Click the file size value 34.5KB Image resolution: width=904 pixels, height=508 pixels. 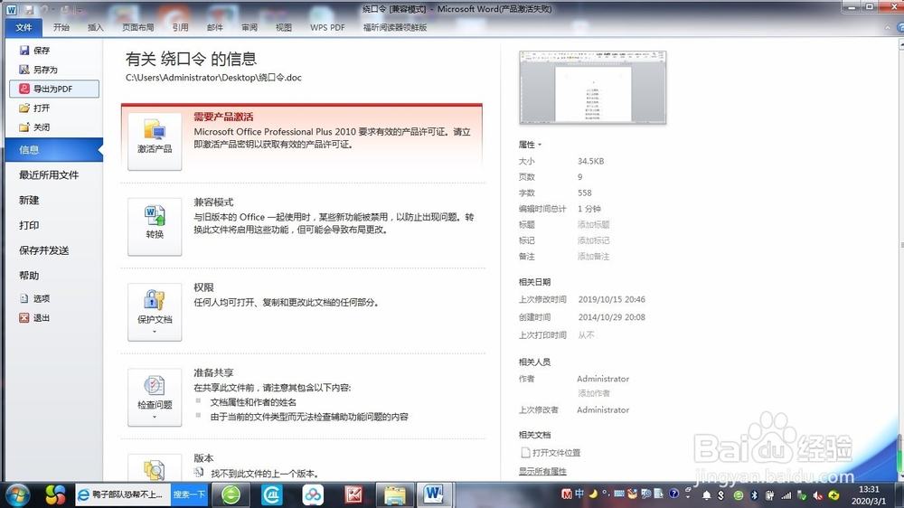[x=591, y=161]
